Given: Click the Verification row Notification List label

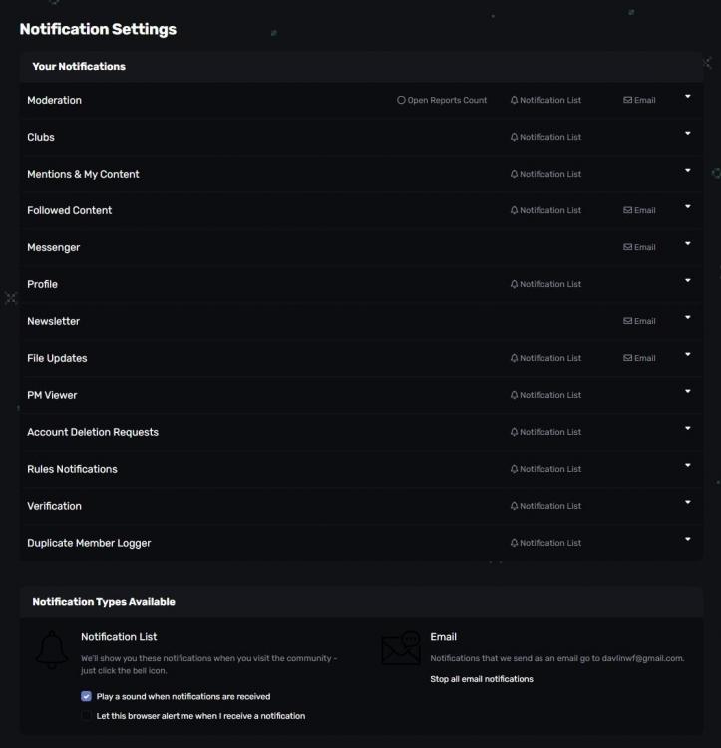Looking at the screenshot, I should point(549,507).
